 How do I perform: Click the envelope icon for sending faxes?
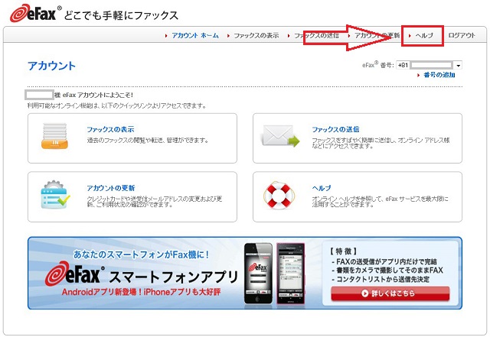click(x=281, y=136)
